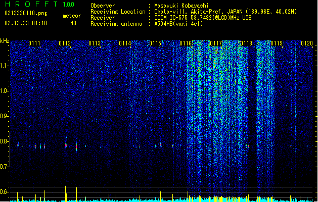Click the Receiver label
Viewport: 318px width, 202px height.
(103, 18)
